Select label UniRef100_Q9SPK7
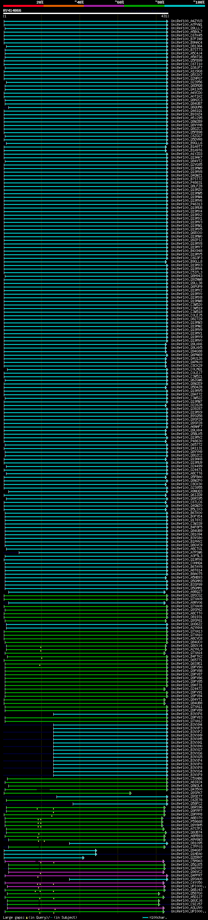This screenshot has width=208, height=920. coord(187,793)
